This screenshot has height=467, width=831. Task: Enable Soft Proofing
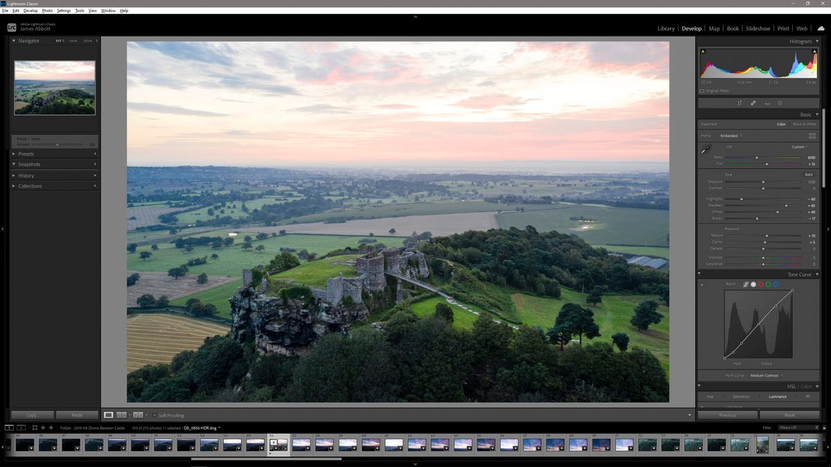[154, 415]
